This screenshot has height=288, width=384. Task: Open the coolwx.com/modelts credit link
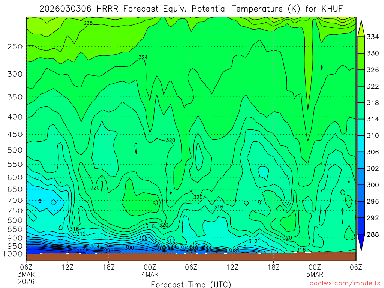tap(345, 283)
